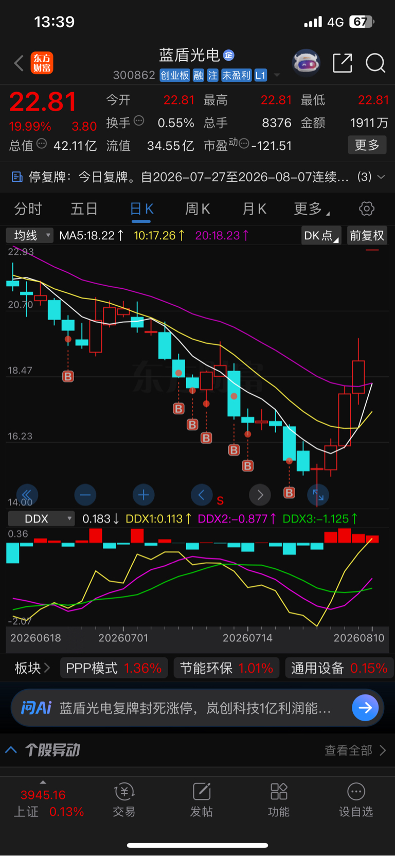Open the DDX indicator dropdown
The image size is (395, 856).
coord(41,519)
